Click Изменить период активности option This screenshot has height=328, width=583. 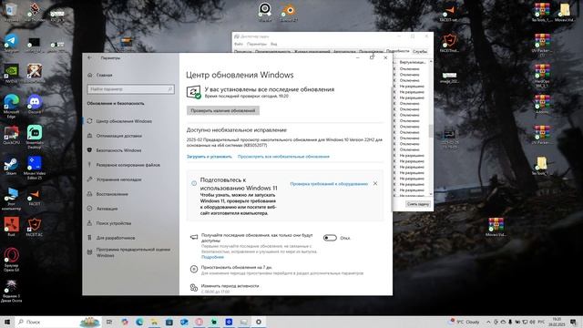tap(230, 286)
